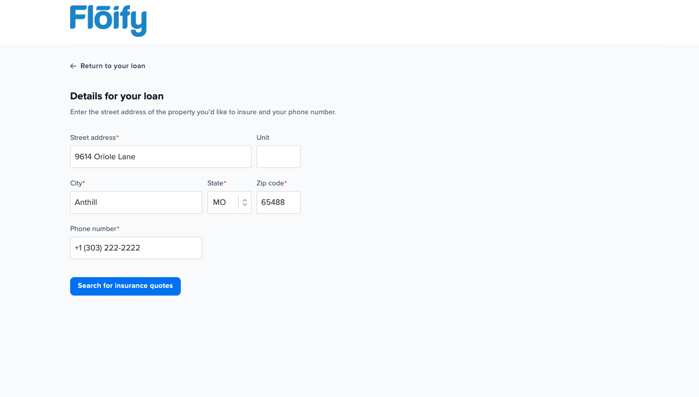
Task: Click inside the empty Unit field
Action: pos(278,156)
